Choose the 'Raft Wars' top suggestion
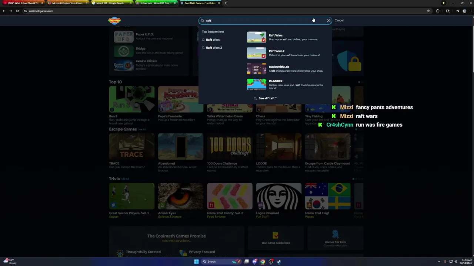Image resolution: width=474 pixels, height=266 pixels. (x=213, y=40)
